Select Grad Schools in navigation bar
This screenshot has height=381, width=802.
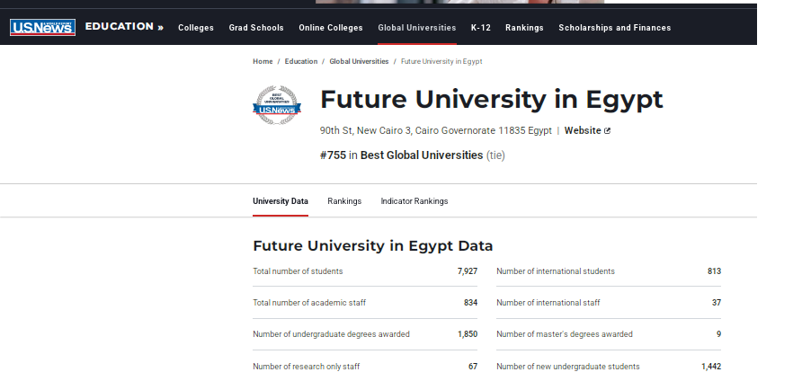(256, 28)
